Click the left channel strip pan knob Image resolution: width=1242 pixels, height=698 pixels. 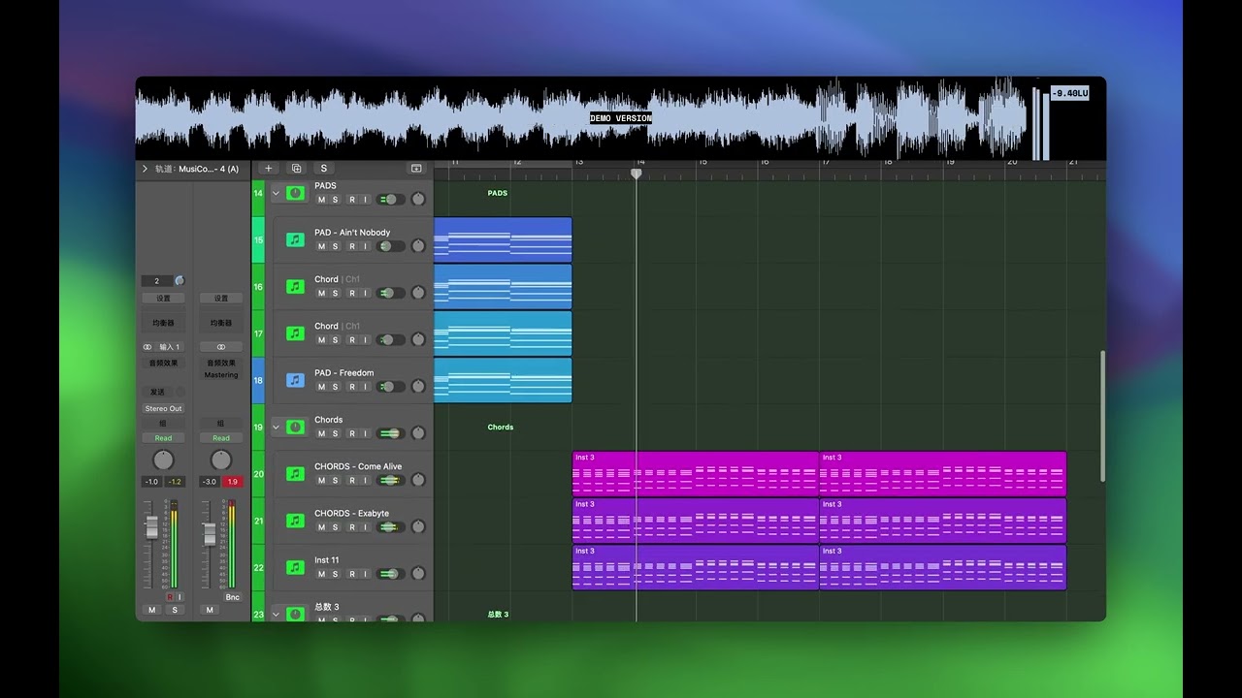(x=163, y=460)
